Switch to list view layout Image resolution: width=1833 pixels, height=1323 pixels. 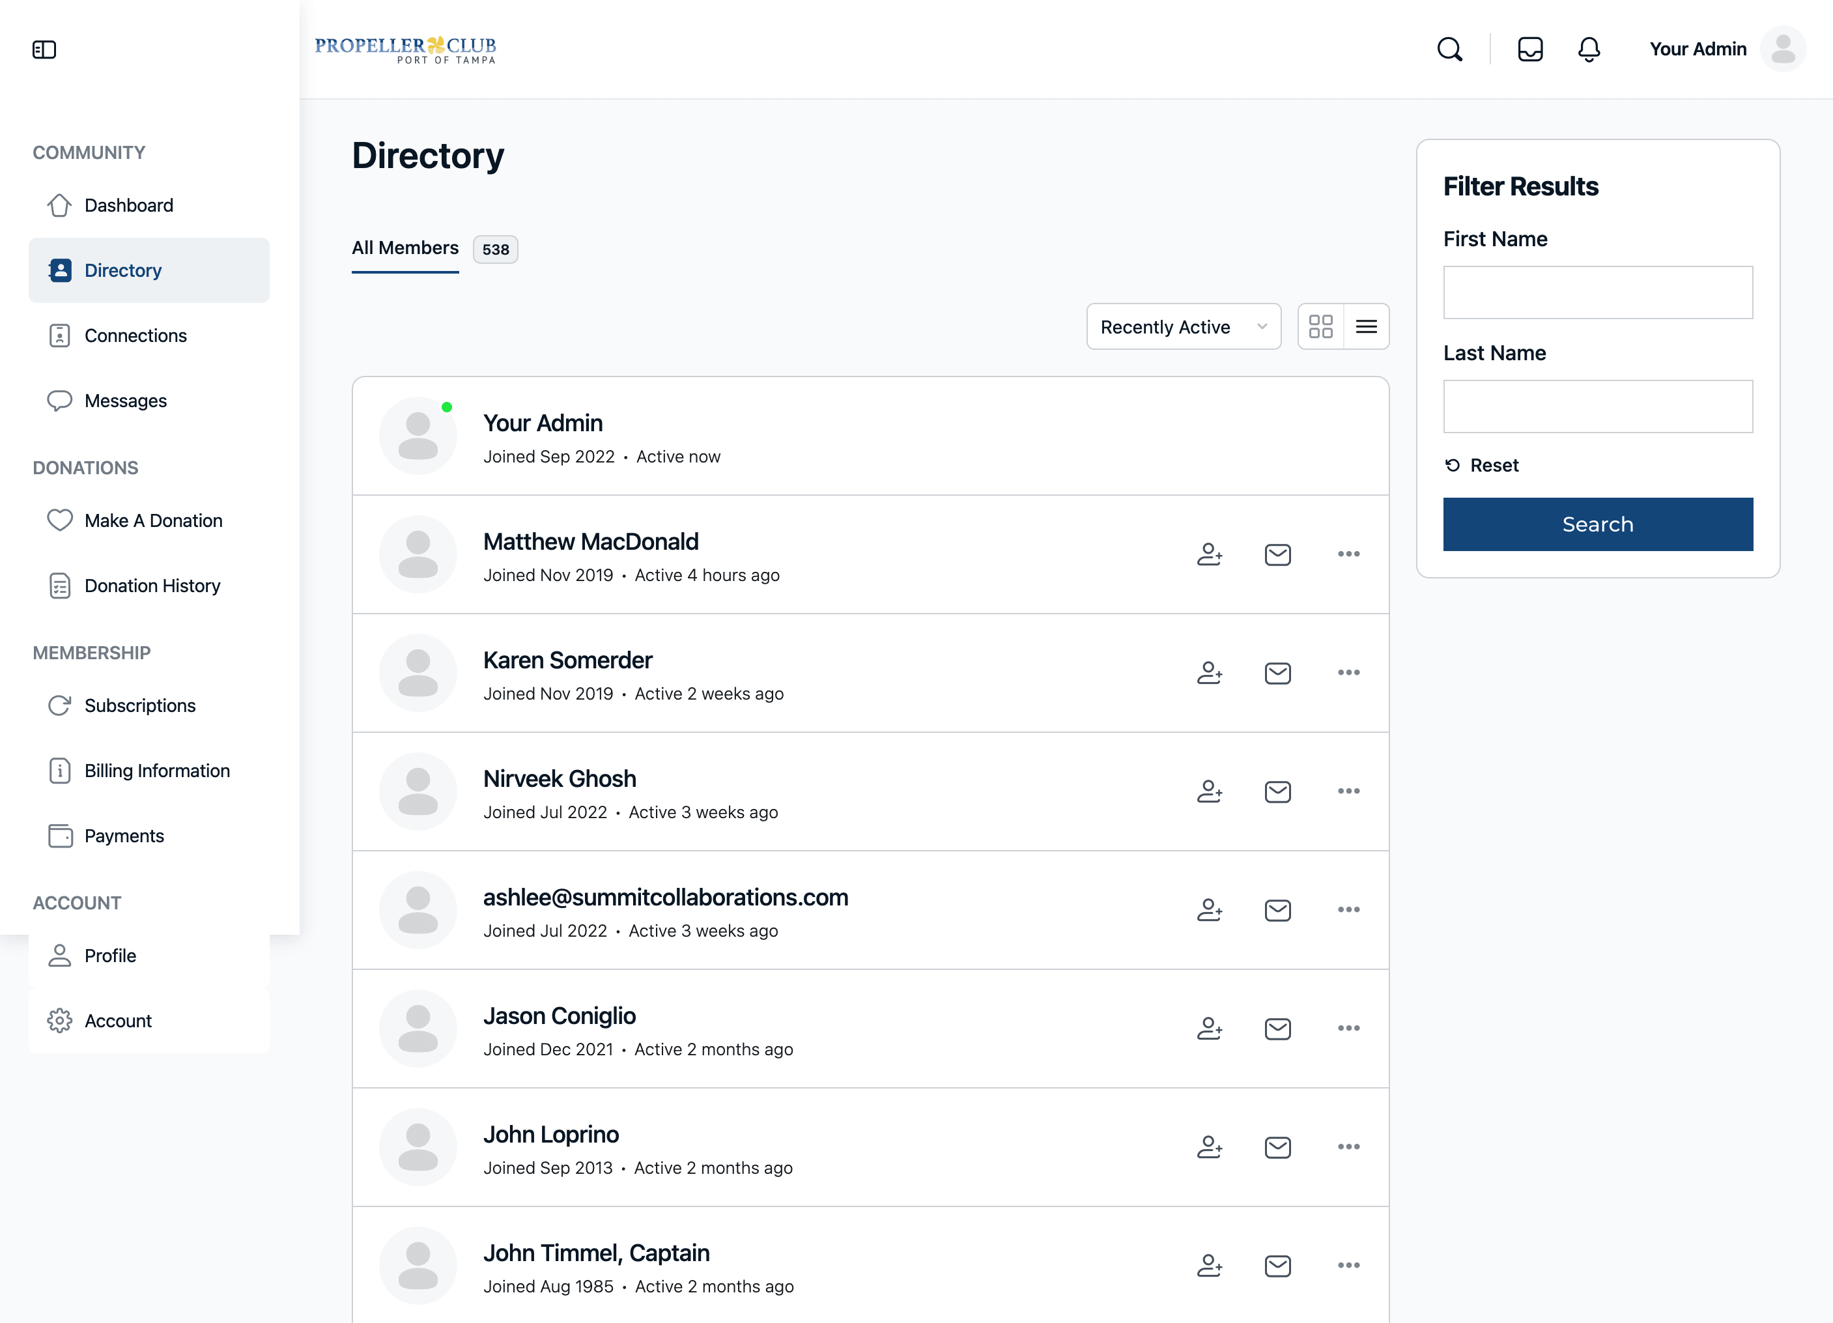point(1367,326)
